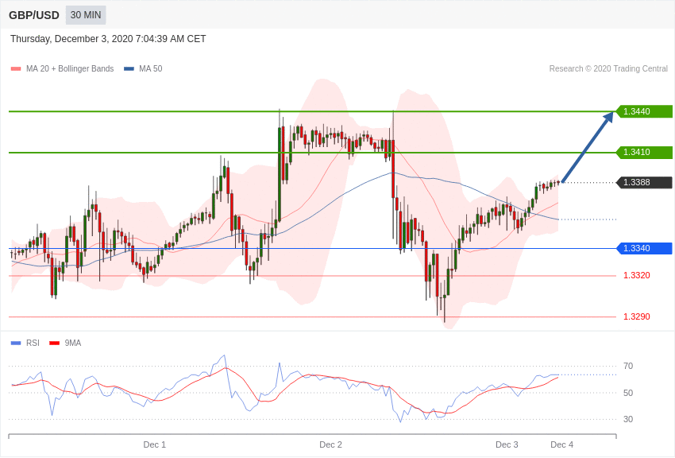Click the MA 20 + Bollinger Bands legend swatch
Image resolution: width=675 pixels, height=458 pixels.
[16, 69]
